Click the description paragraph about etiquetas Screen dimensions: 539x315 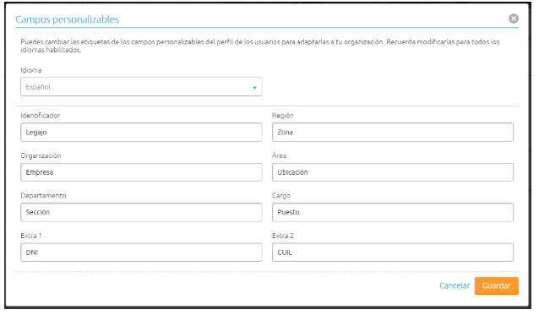(x=260, y=46)
